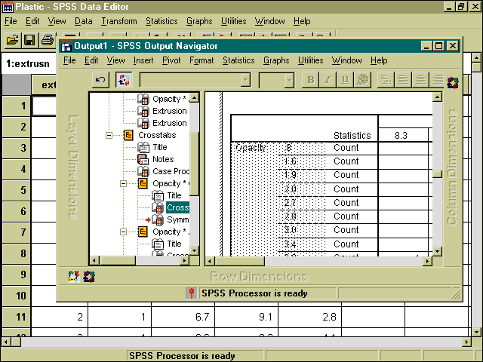Image resolution: width=483 pixels, height=362 pixels.
Task: Click the Open file icon in Data Editor
Action: pos(12,39)
